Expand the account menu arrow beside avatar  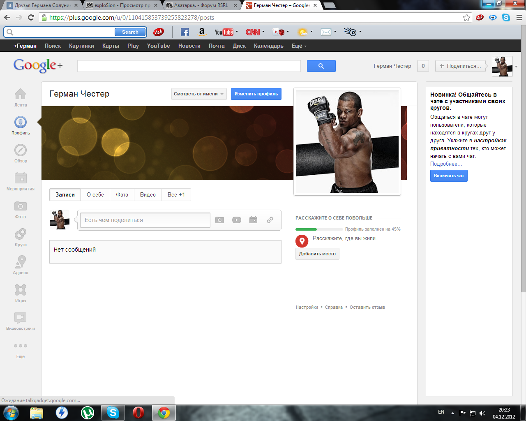click(x=517, y=67)
